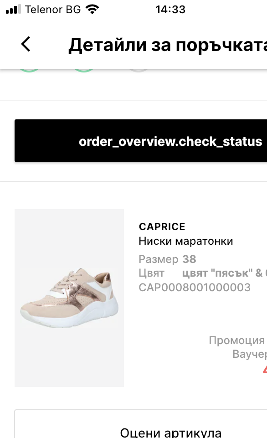267x438 pixels.
Task: Tap the Промоция label
Action: 237,340
